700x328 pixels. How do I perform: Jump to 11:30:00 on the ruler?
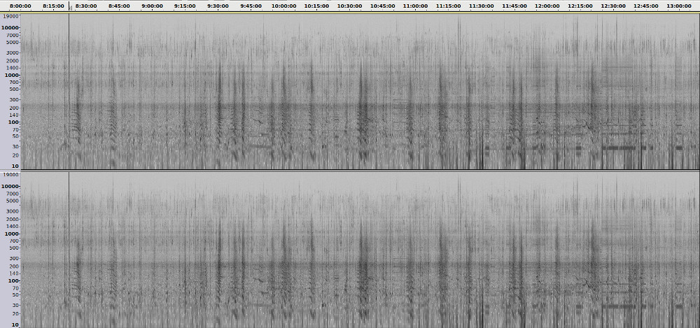pos(481,6)
